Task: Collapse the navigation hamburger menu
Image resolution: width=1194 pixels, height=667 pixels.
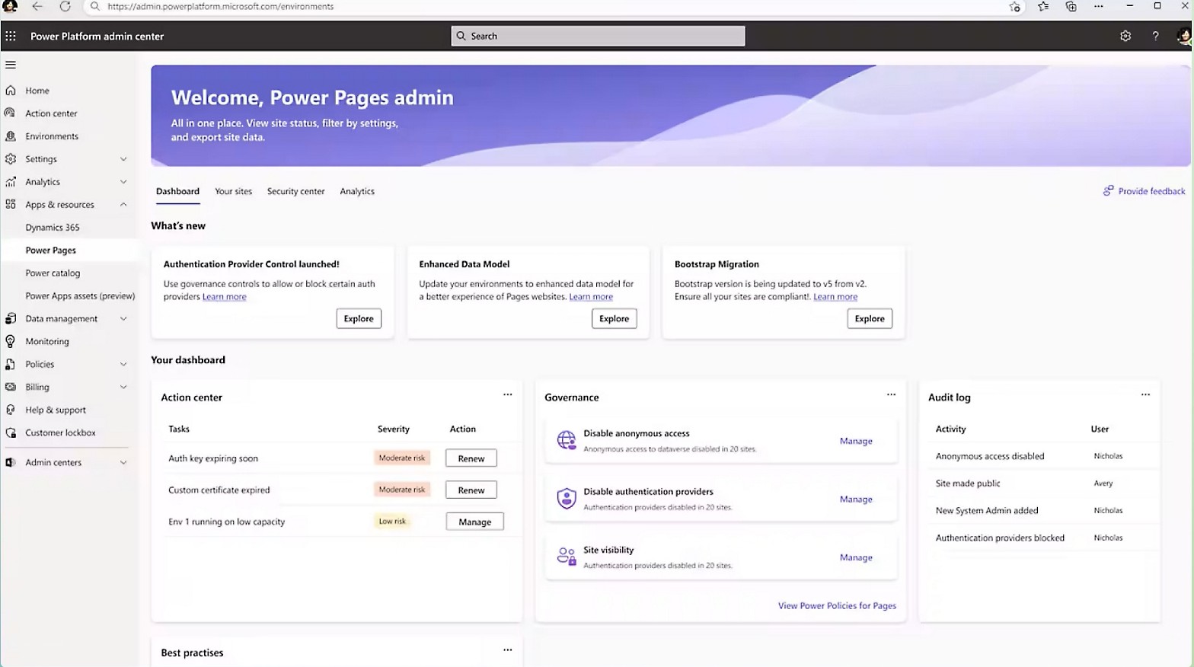Action: [11, 65]
